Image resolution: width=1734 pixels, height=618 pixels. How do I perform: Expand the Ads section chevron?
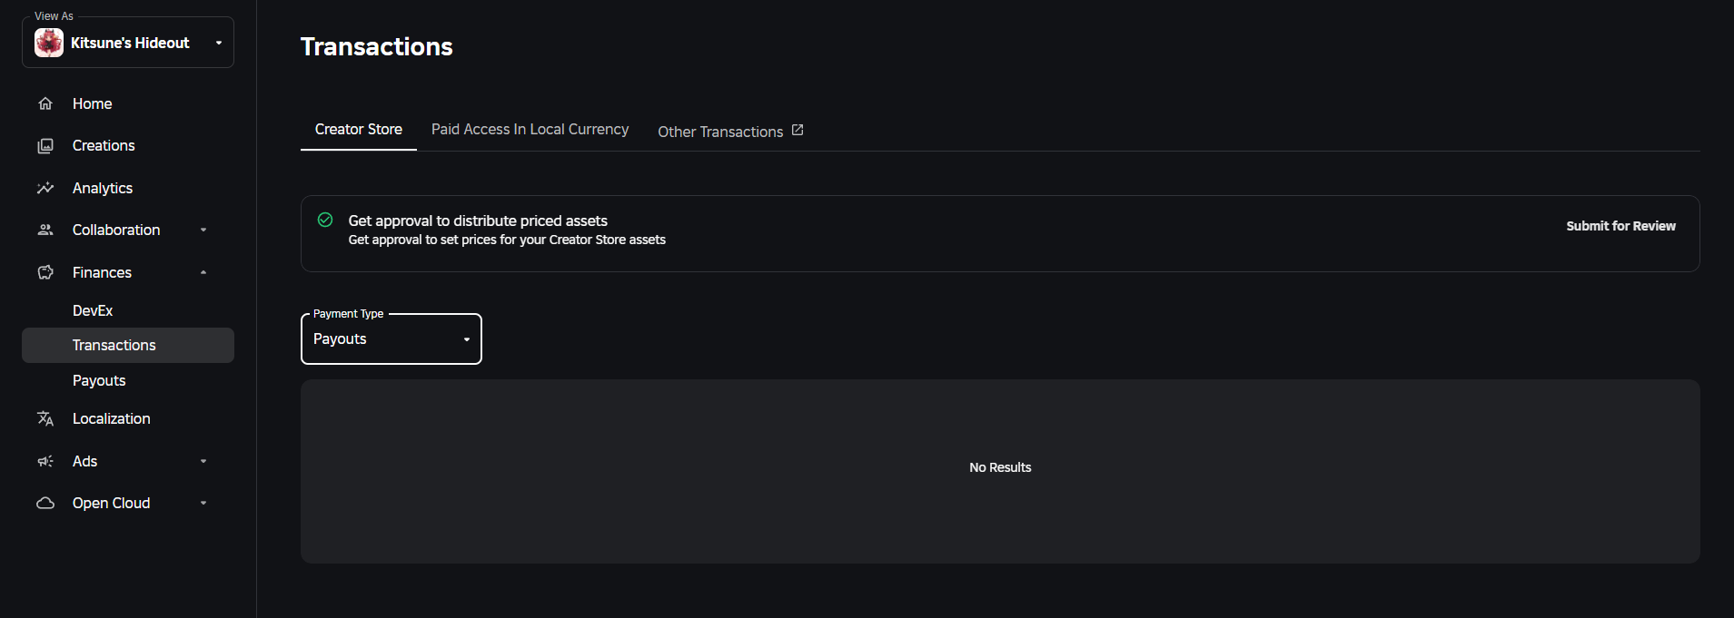(x=203, y=461)
